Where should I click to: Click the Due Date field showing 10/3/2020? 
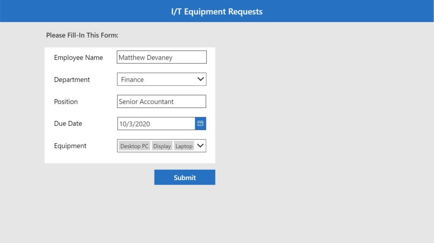pos(156,123)
